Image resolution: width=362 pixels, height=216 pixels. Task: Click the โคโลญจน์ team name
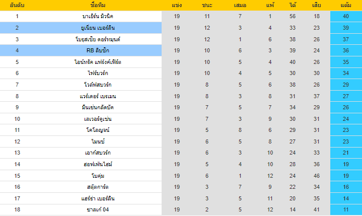point(98,130)
